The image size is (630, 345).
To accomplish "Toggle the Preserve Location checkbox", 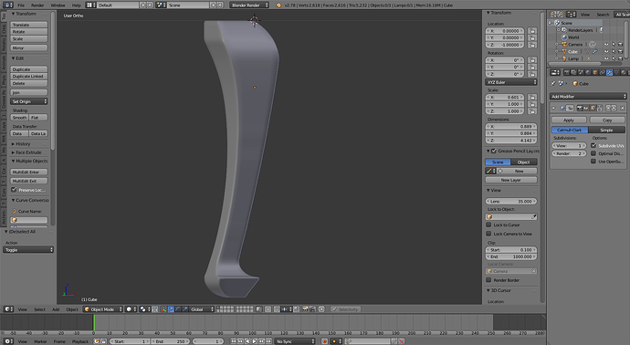I will click(14, 190).
